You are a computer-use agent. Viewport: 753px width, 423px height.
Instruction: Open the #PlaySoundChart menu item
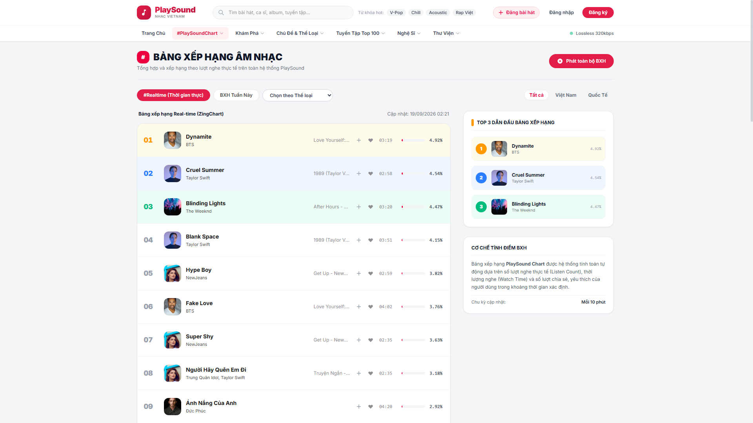pos(200,33)
